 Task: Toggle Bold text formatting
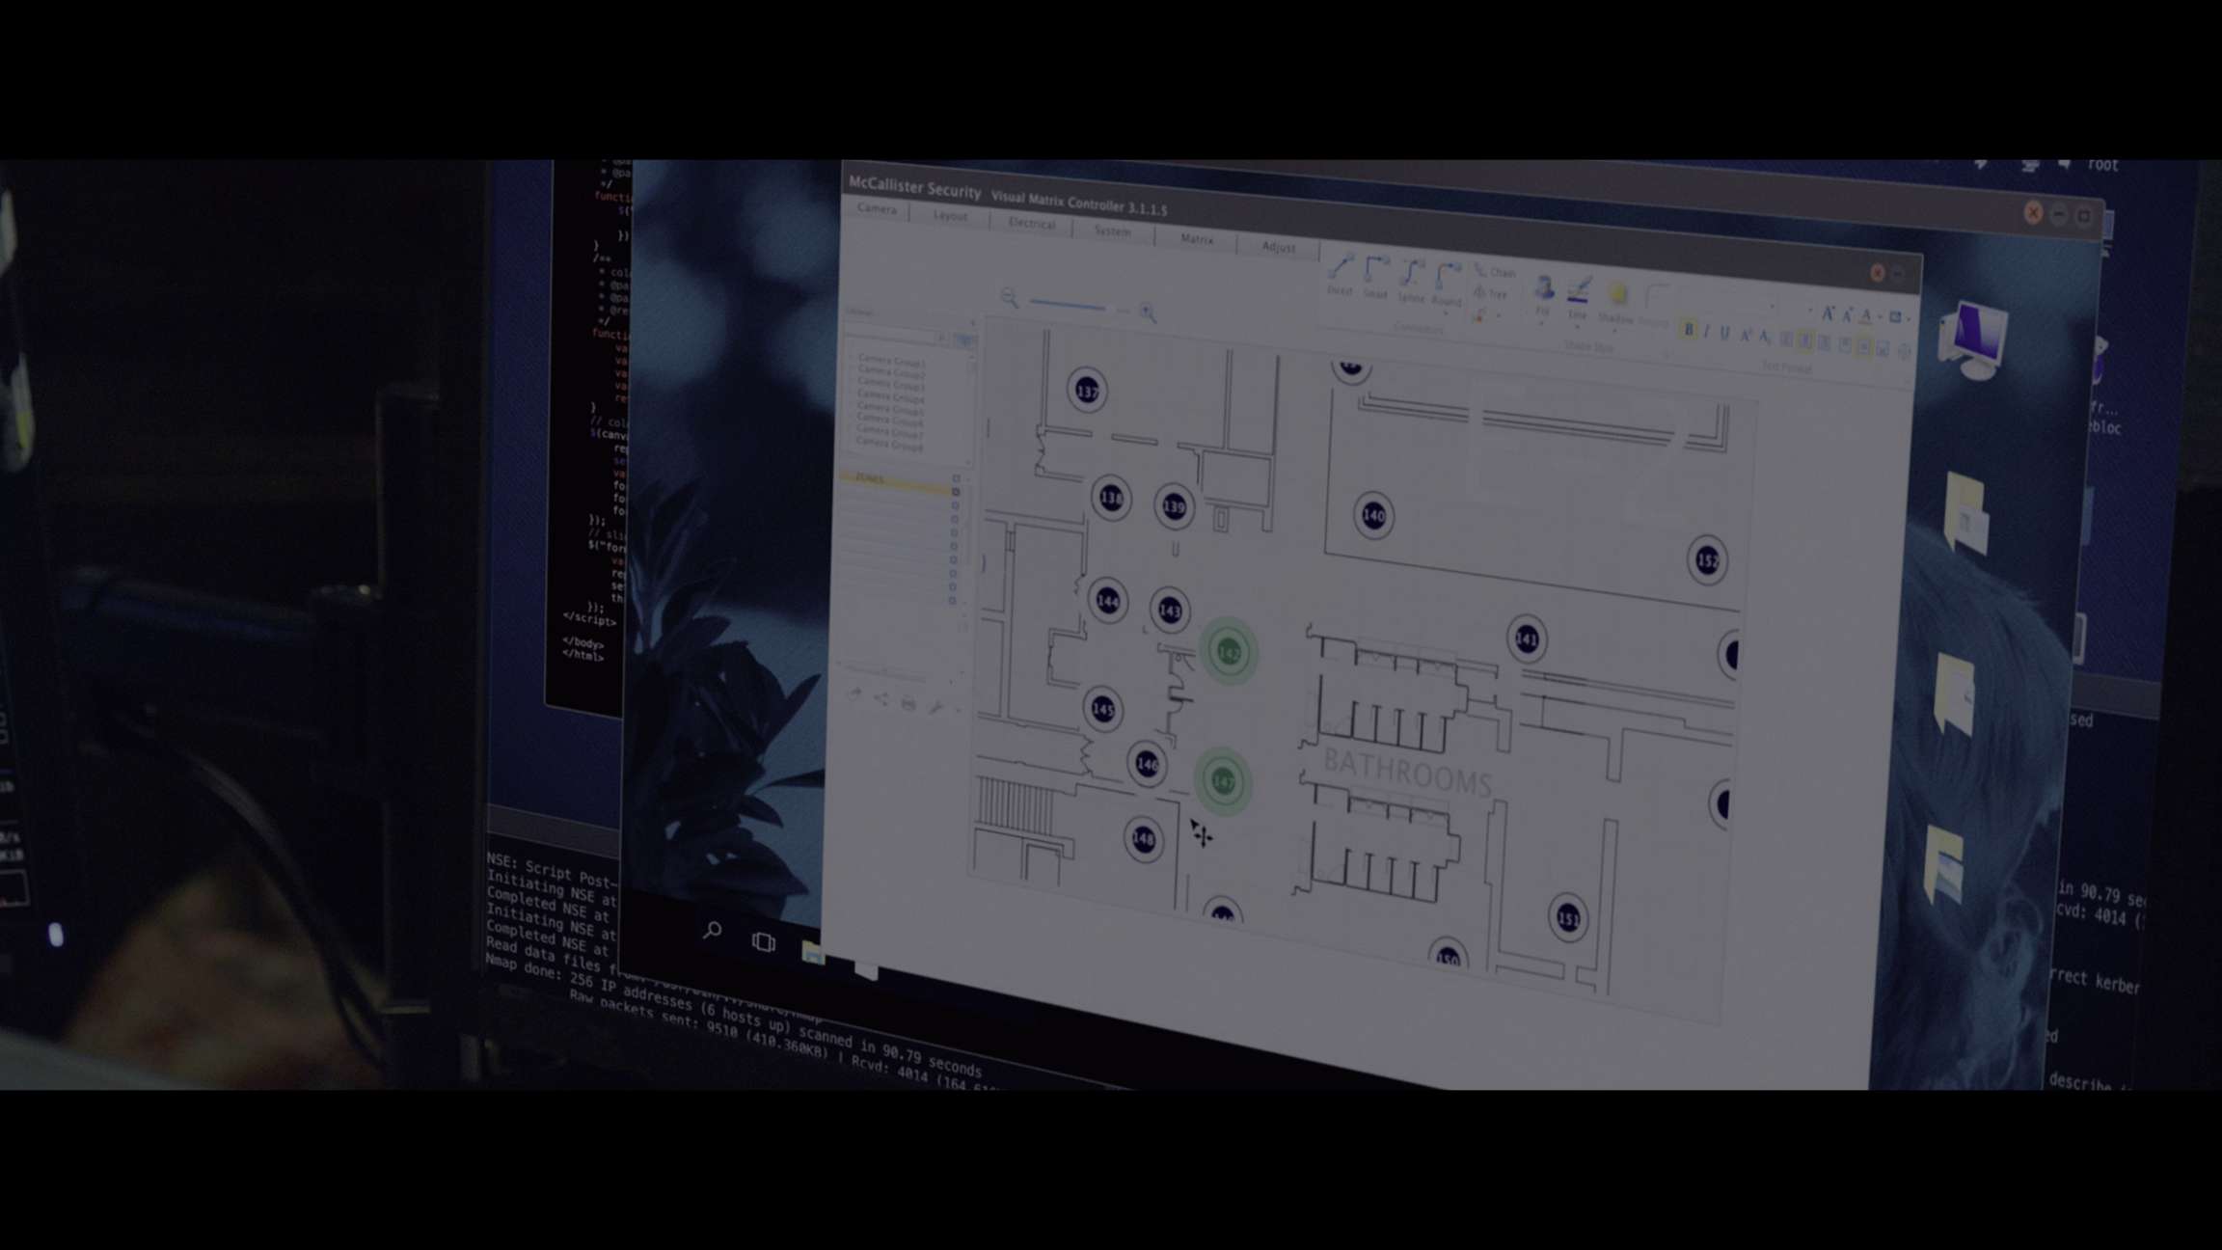[1688, 331]
